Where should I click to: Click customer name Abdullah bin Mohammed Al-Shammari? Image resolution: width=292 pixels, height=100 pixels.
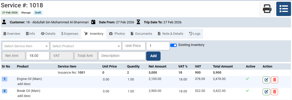point(61,22)
